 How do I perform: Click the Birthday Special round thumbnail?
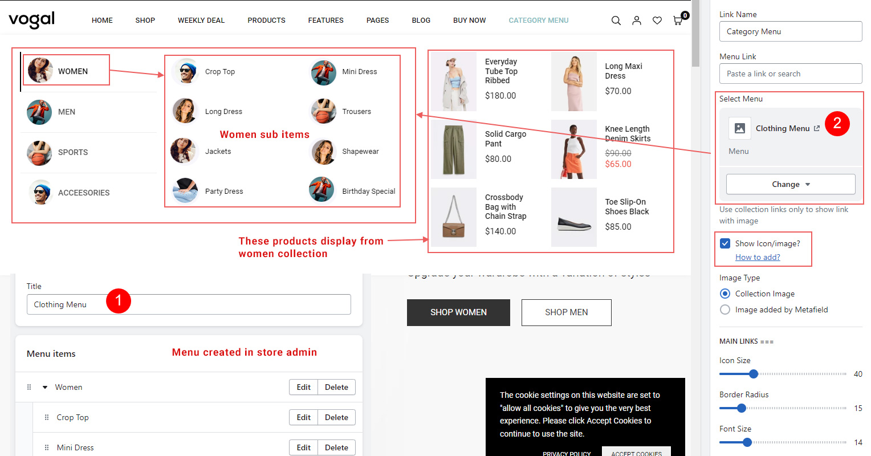pyautogui.click(x=322, y=189)
